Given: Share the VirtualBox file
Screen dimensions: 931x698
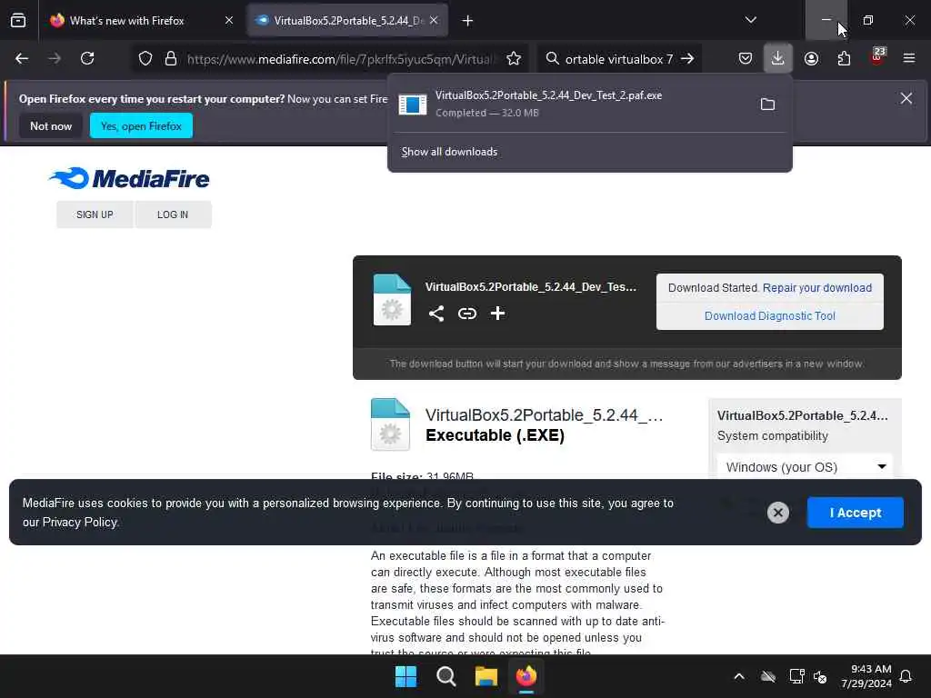Looking at the screenshot, I should coord(436,314).
